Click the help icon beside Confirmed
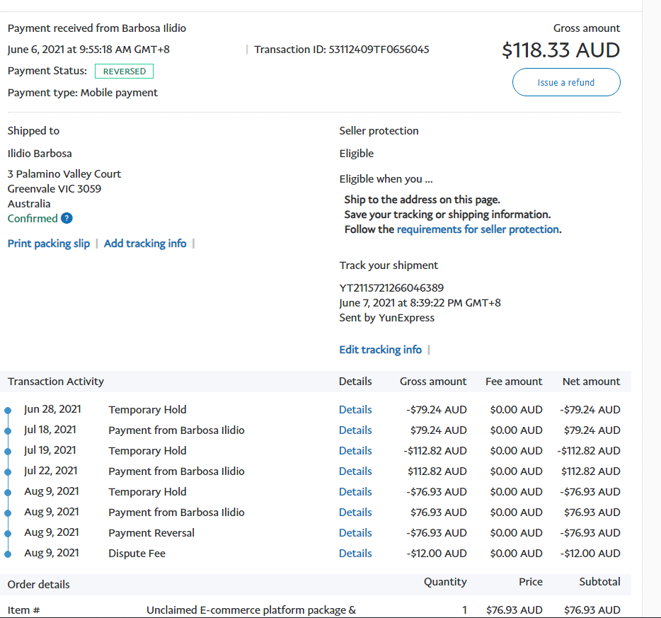 67,219
